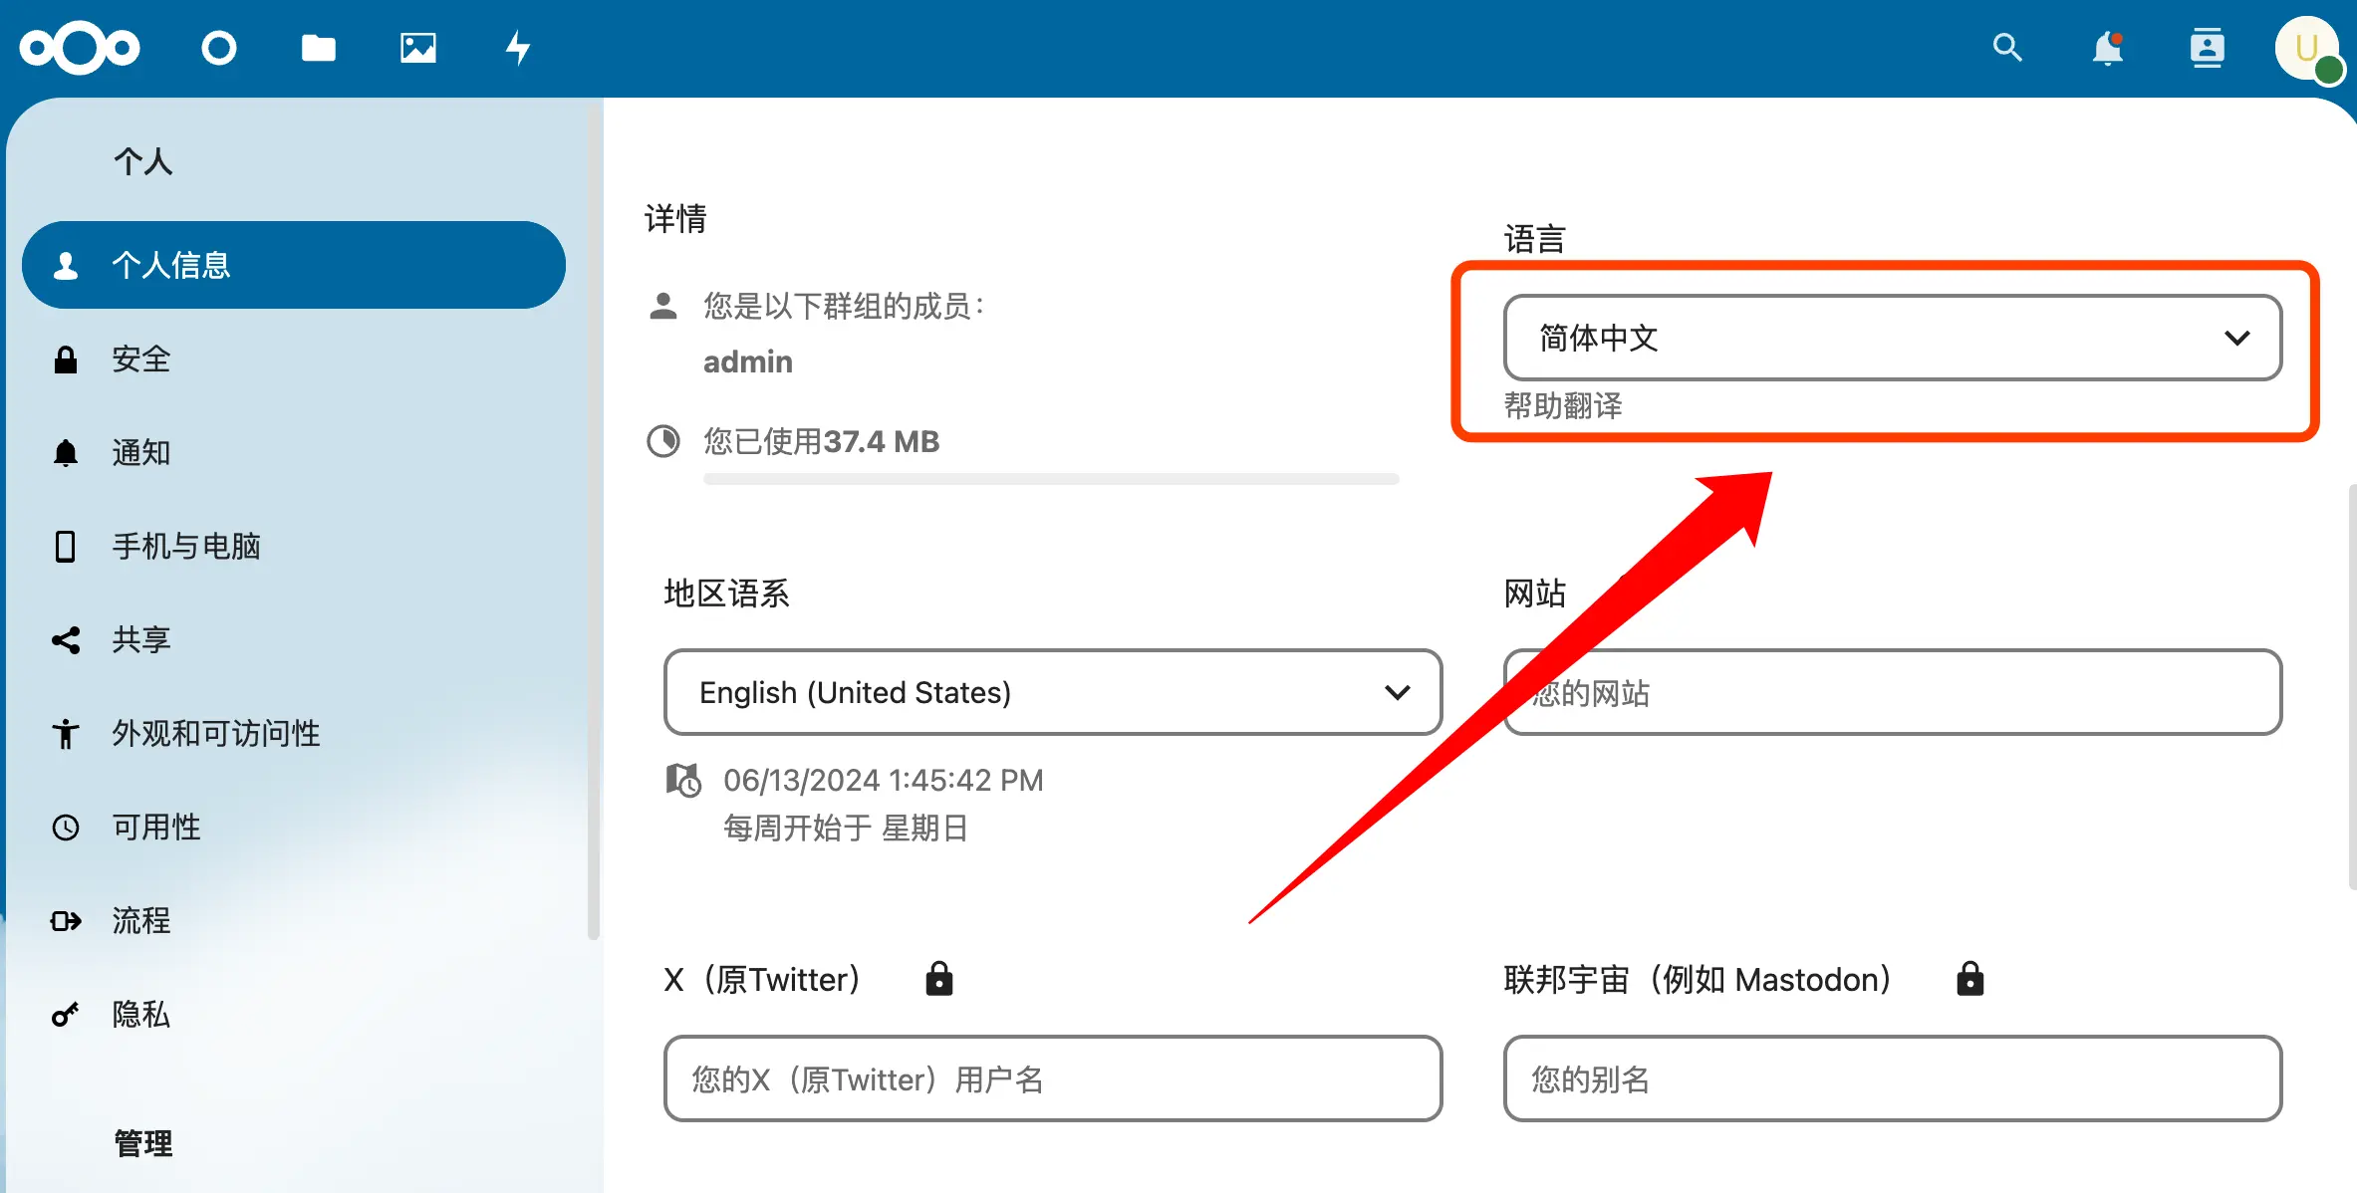Click the search magnifier icon
The width and height of the screenshot is (2357, 1193).
[x=2007, y=48]
